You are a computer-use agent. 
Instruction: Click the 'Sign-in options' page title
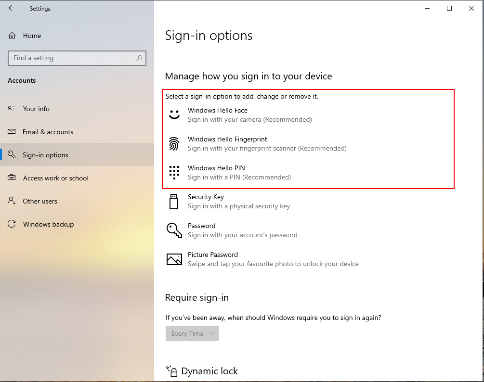click(209, 36)
